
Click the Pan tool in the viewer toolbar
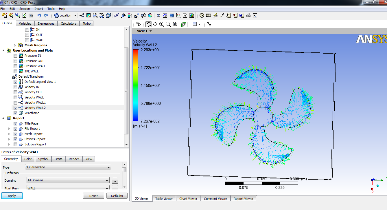click(x=155, y=24)
